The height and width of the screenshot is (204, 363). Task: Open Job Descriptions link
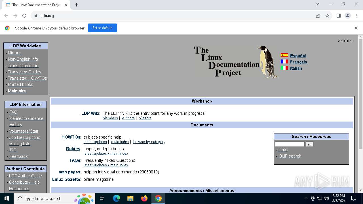tap(25, 137)
